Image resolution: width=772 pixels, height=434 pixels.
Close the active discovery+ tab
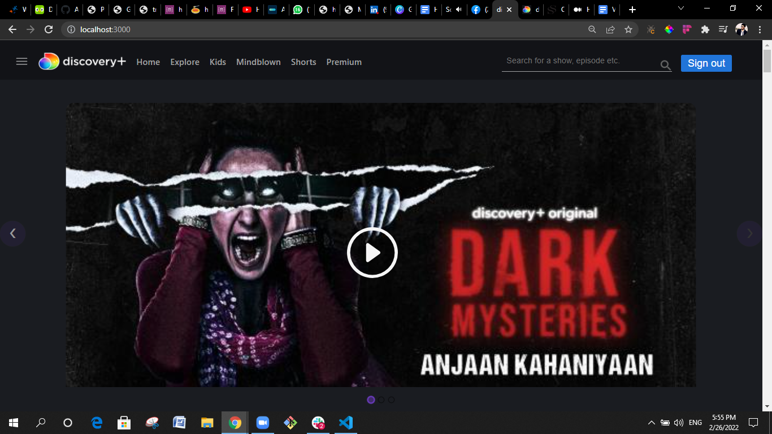509,10
